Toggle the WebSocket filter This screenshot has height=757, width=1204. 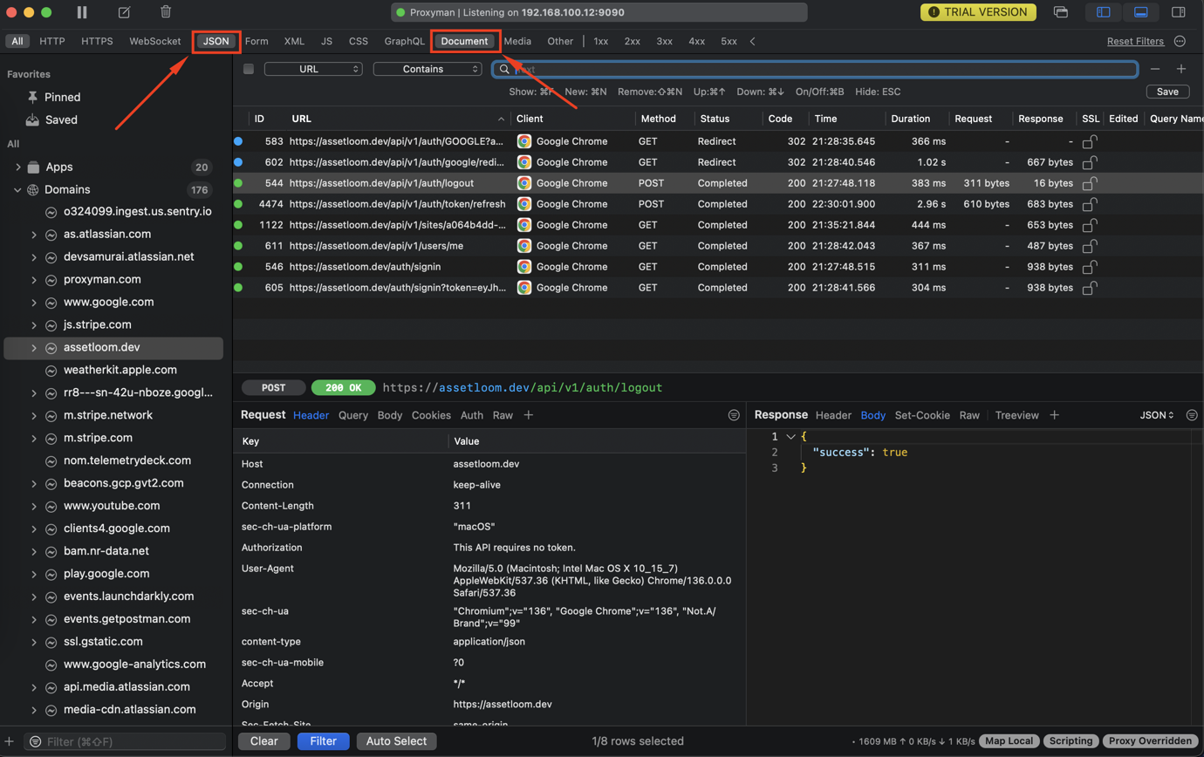(x=154, y=41)
